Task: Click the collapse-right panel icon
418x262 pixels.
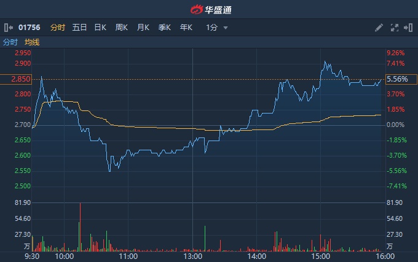Action: [x=408, y=28]
